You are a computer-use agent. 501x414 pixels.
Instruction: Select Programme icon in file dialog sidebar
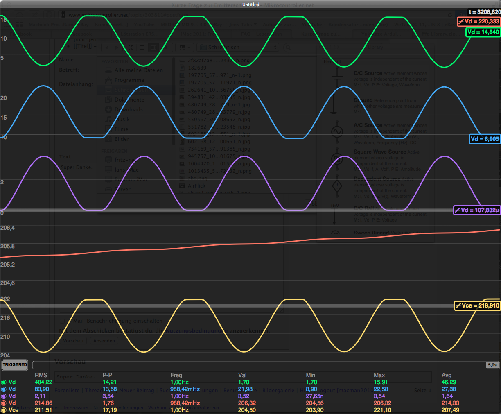tap(108, 80)
